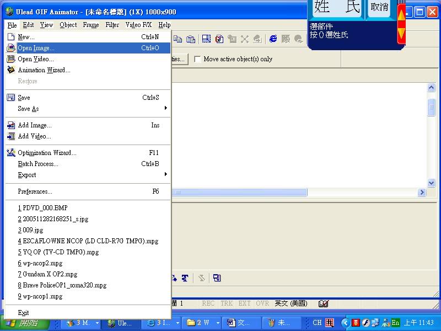Click the Paste clipboard icon in the toolbar
This screenshot has height=331, width=441.
tap(191, 39)
